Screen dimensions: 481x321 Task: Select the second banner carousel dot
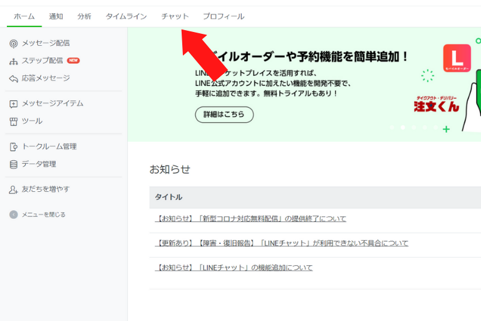(x=403, y=127)
